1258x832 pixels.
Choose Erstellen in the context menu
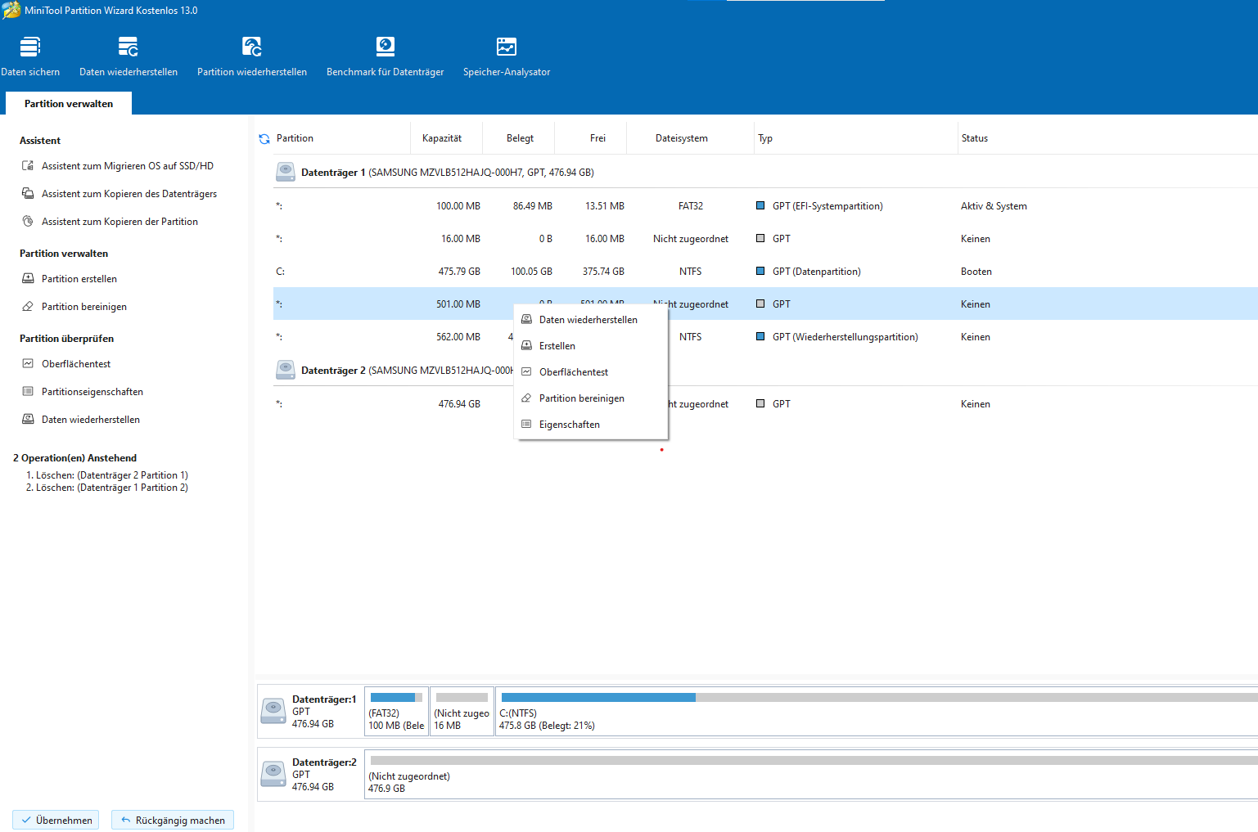(557, 346)
